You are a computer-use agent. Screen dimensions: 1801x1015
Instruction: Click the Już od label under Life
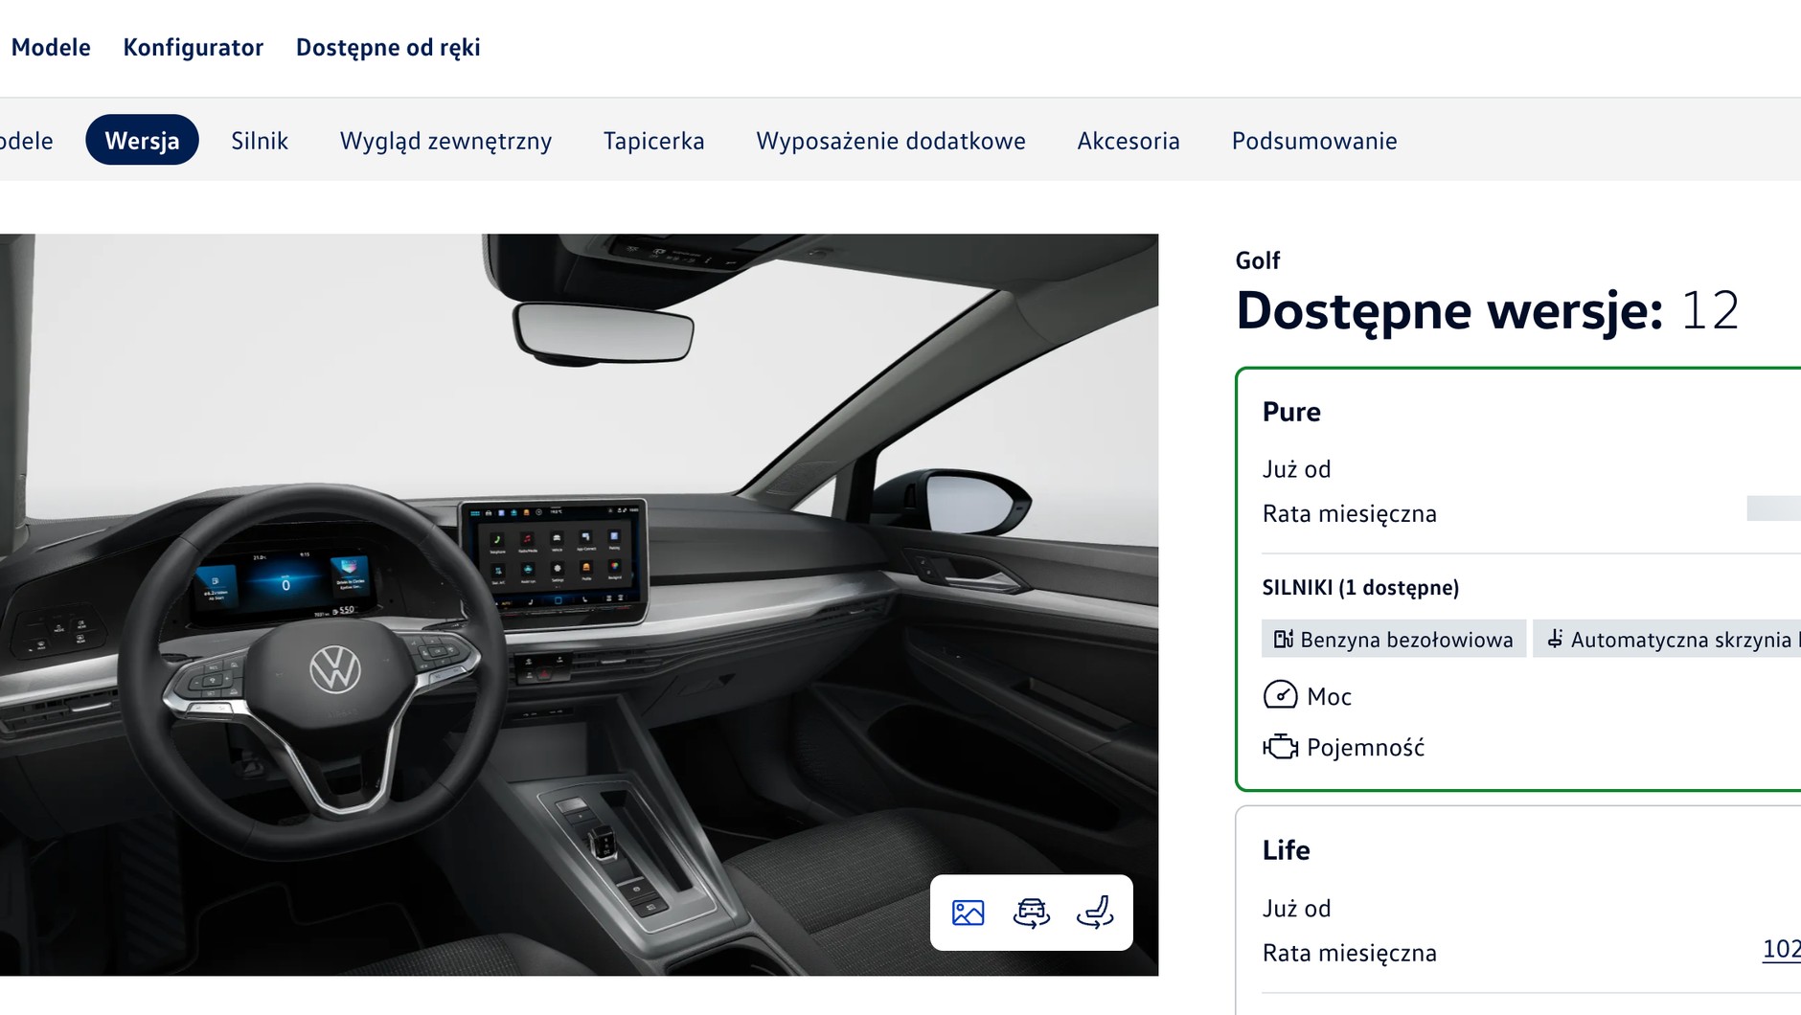1296,908
